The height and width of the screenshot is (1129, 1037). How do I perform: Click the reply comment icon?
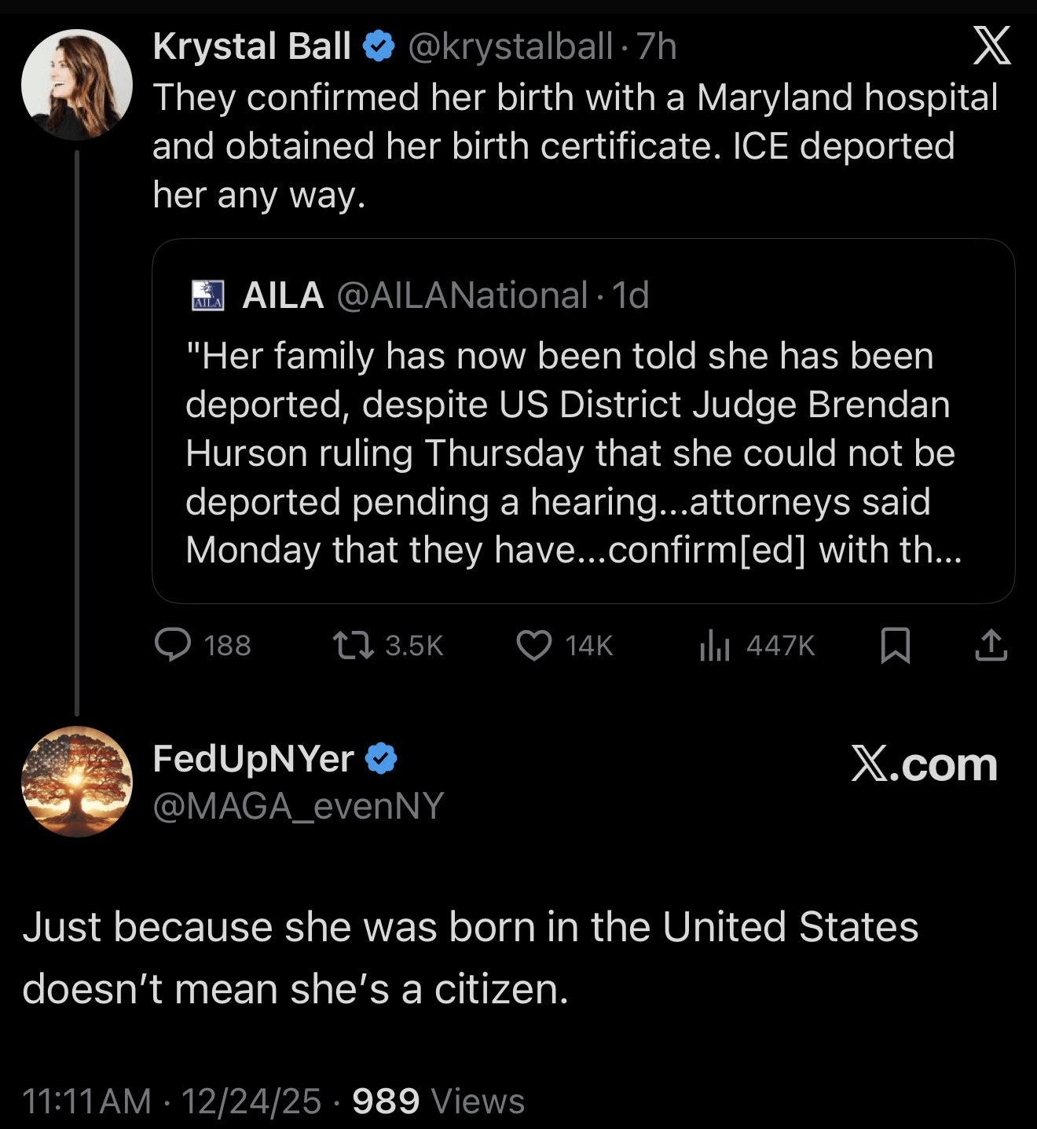point(173,645)
